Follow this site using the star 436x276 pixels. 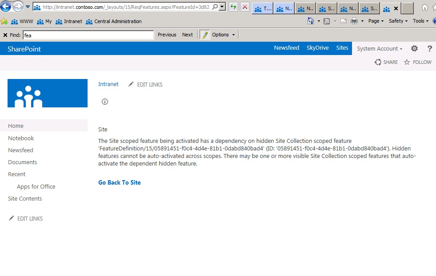click(x=417, y=62)
